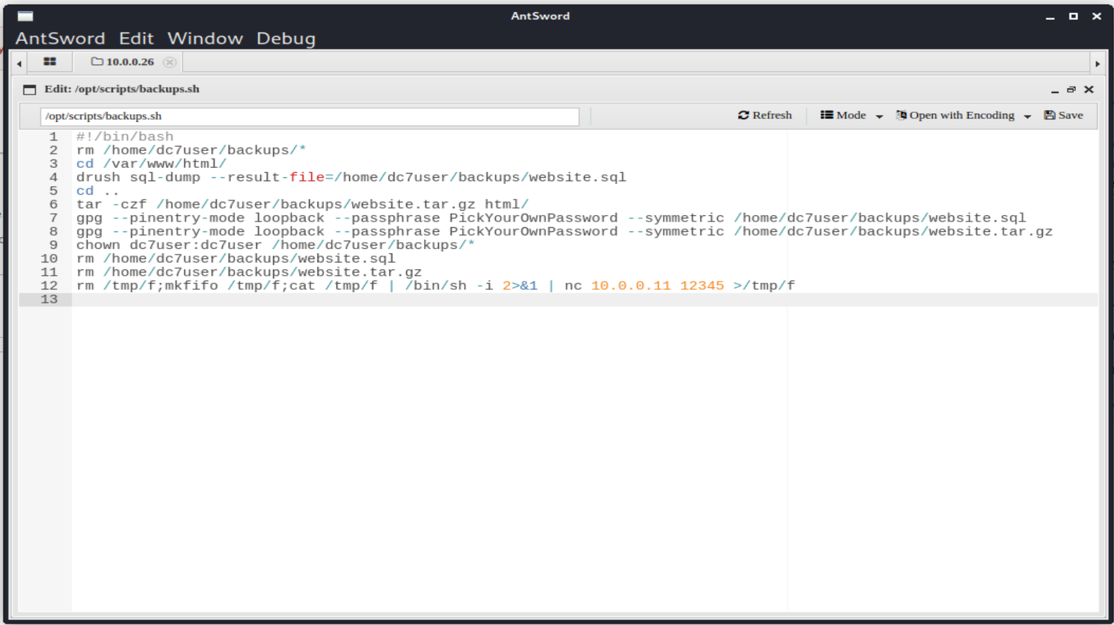Viewport: 1114px width, 625px height.
Task: Click the port number 12345
Action: click(x=702, y=286)
